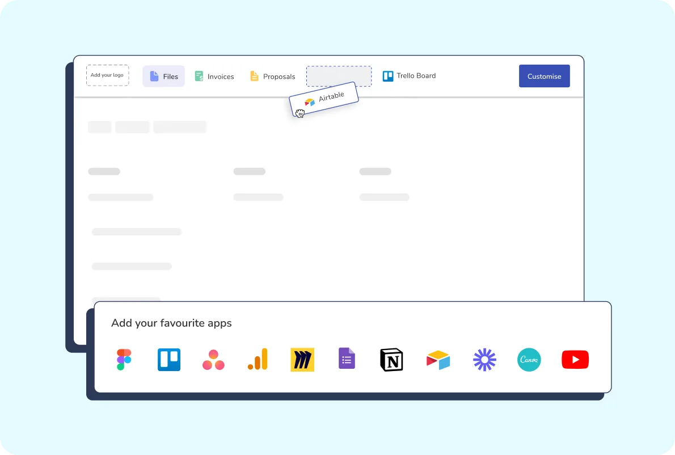Go to the Trello Board tab

pyautogui.click(x=410, y=76)
